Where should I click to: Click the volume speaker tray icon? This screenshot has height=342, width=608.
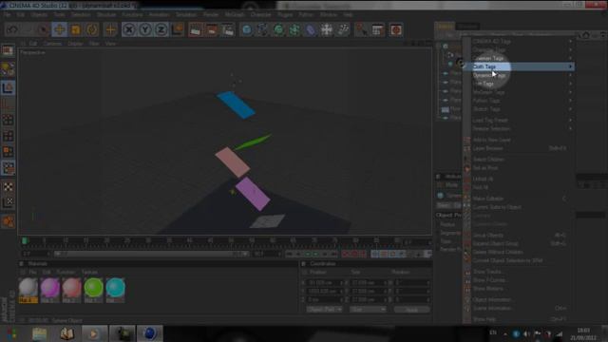[x=526, y=333]
